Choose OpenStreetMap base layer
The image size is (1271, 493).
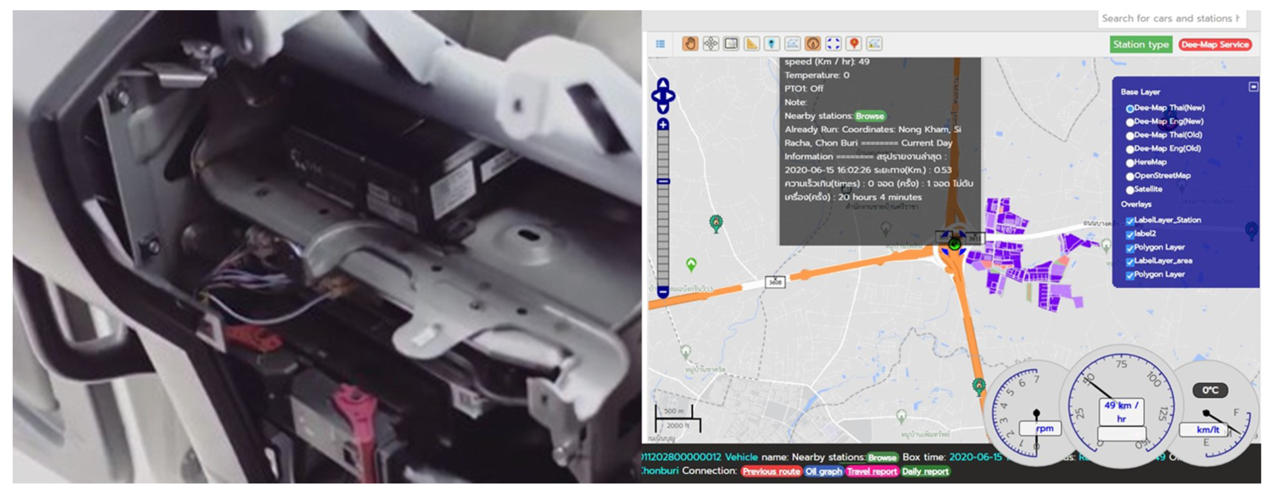pyautogui.click(x=1130, y=176)
